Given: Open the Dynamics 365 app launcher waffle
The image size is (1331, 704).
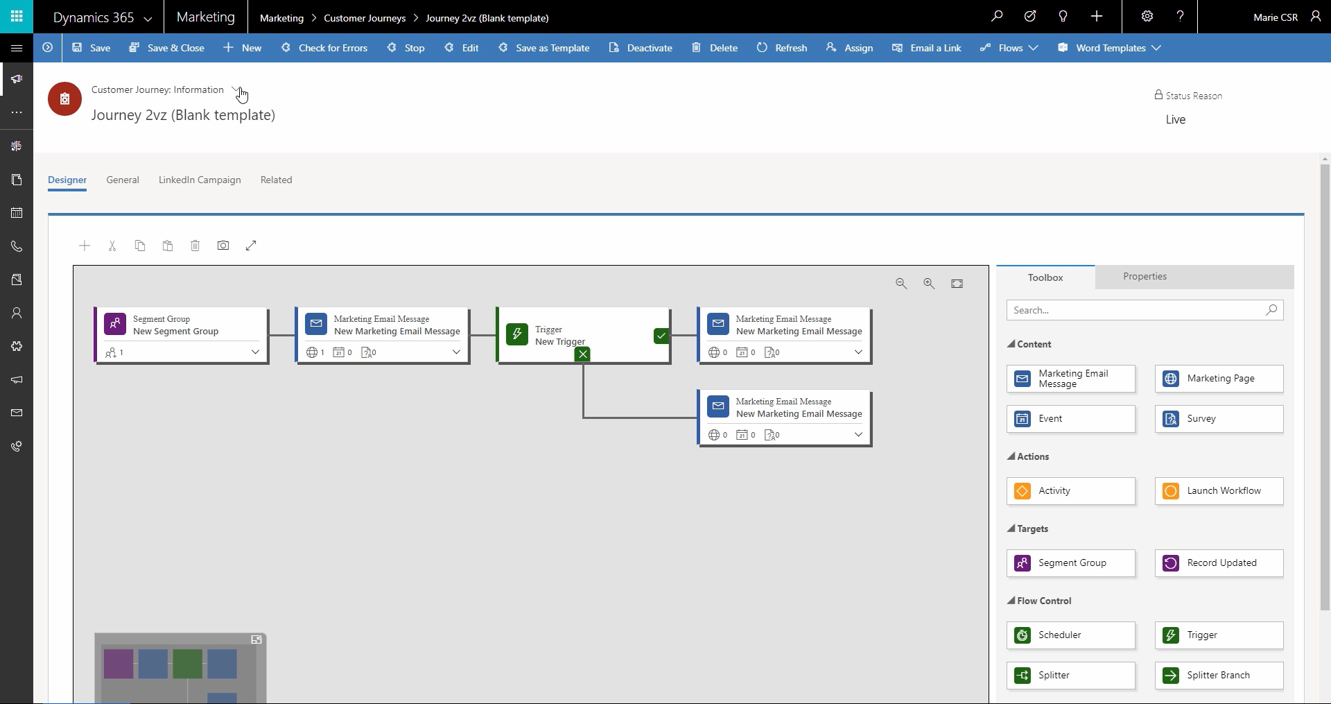Looking at the screenshot, I should pos(17,17).
